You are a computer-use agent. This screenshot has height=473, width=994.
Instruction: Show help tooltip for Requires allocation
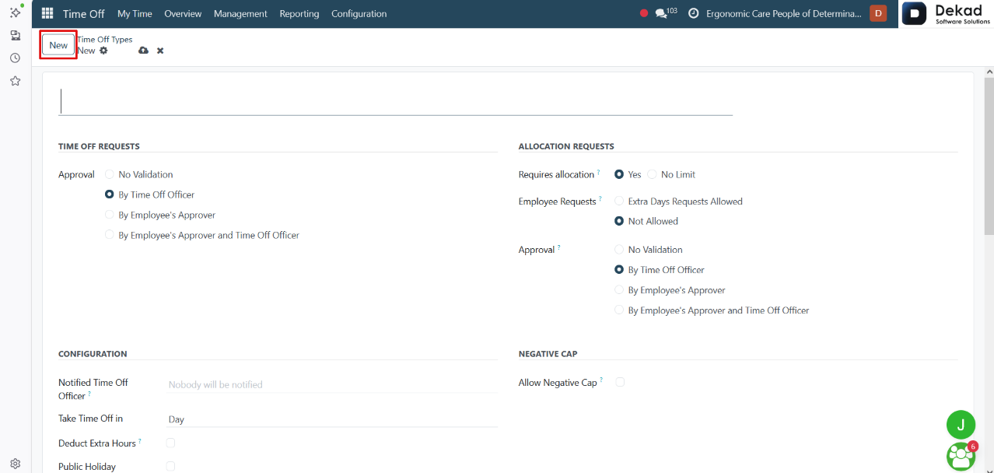(598, 173)
